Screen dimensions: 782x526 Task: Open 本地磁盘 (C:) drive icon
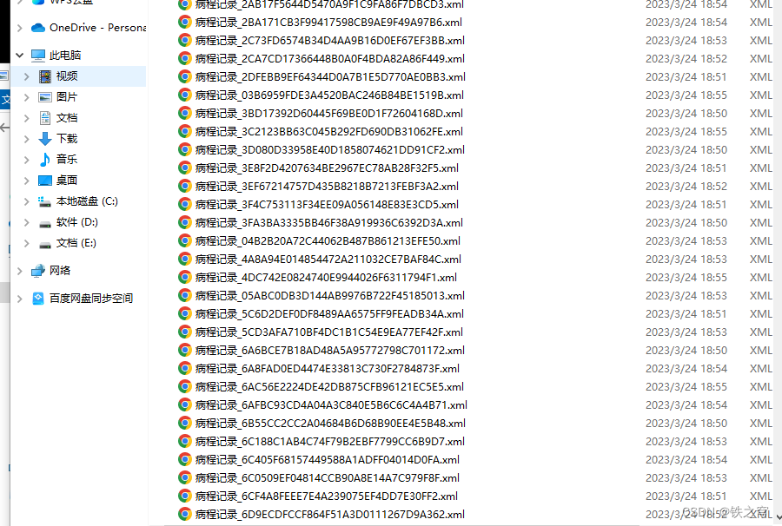pos(45,201)
